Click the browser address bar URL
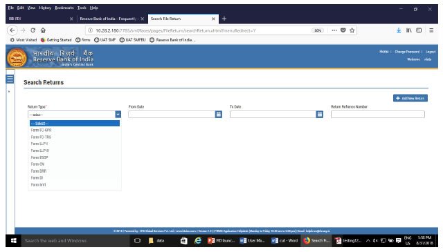The width and height of the screenshot is (443, 252). tap(175, 30)
